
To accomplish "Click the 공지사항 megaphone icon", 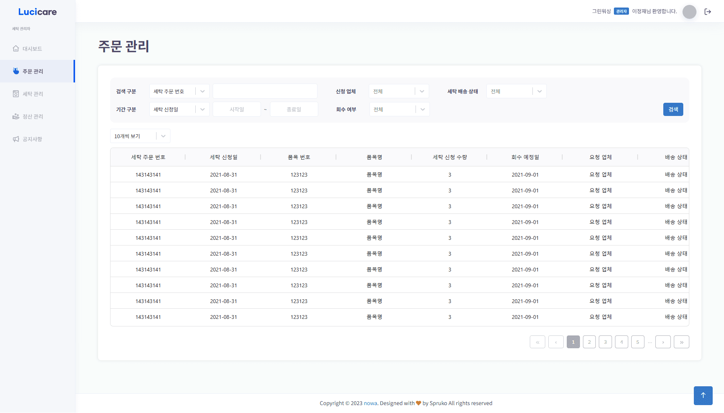I will coord(15,139).
